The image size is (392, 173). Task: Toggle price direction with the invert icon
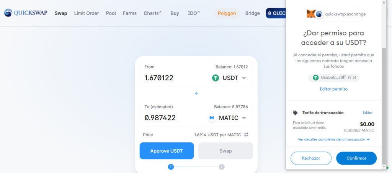click(x=247, y=135)
